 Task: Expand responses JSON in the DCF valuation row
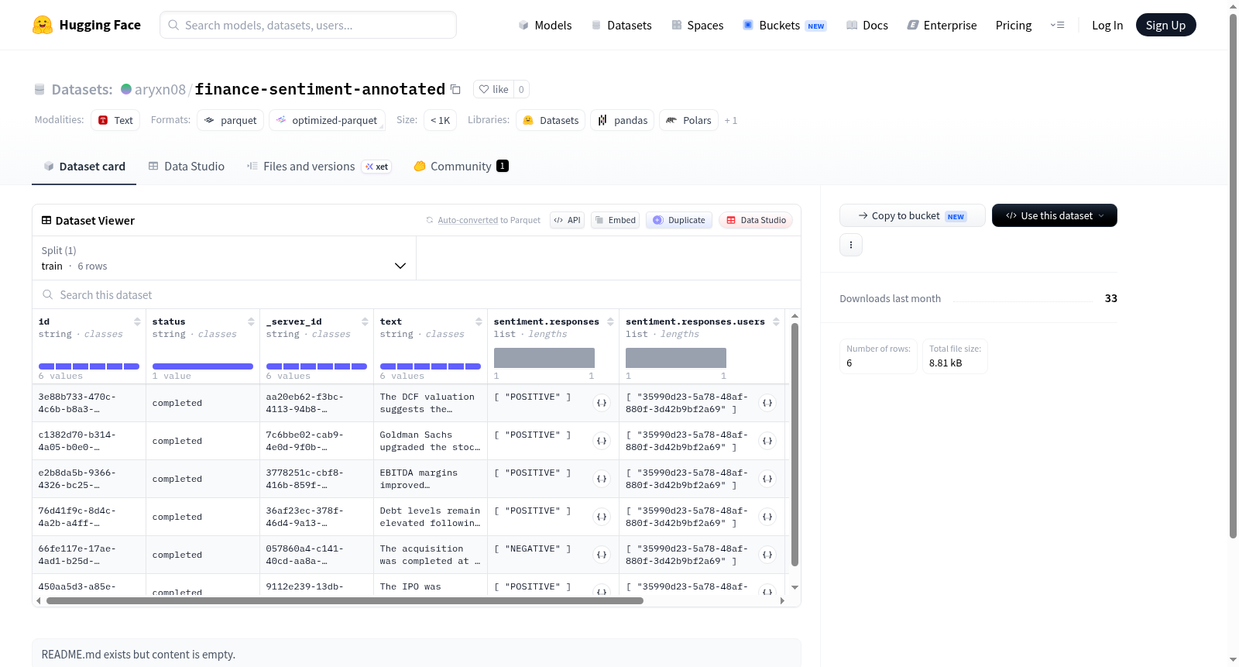pos(602,403)
